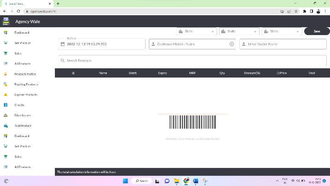Click the Batch column header
330x186 pixels.
[133, 73]
